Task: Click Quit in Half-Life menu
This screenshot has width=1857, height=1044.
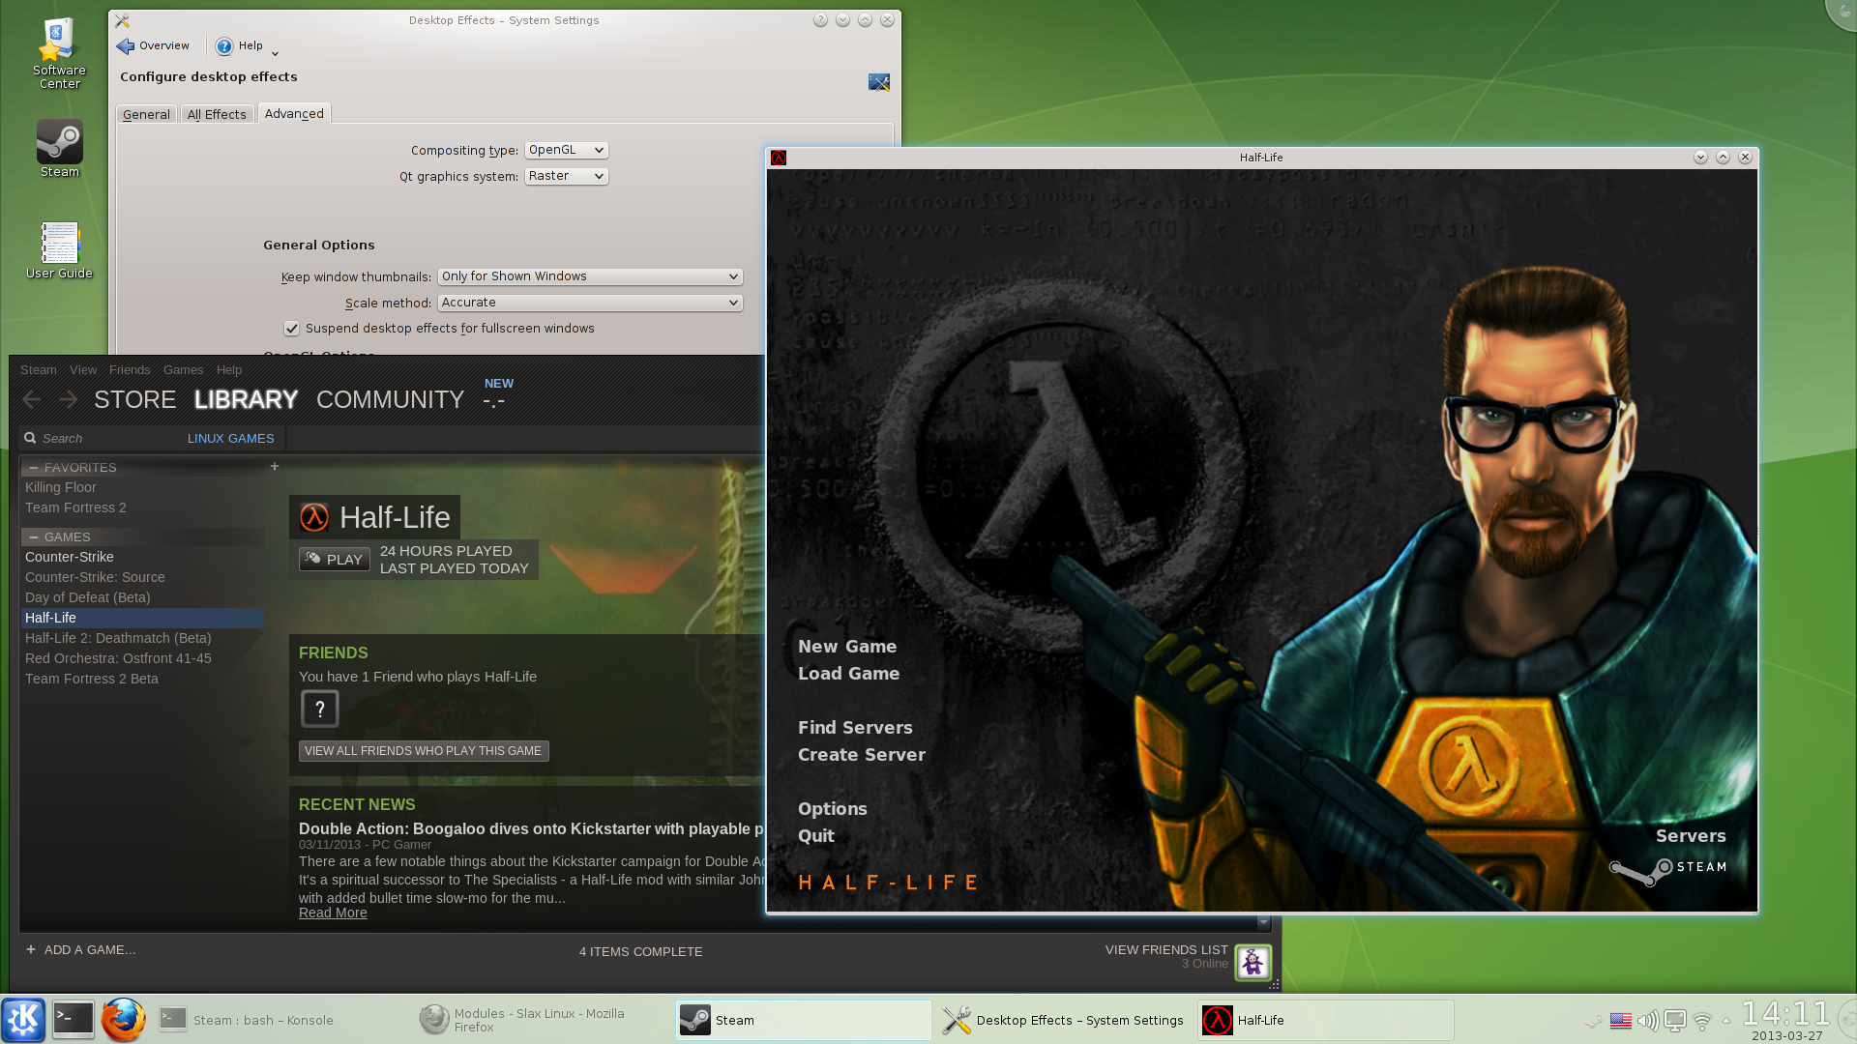Action: (x=815, y=836)
